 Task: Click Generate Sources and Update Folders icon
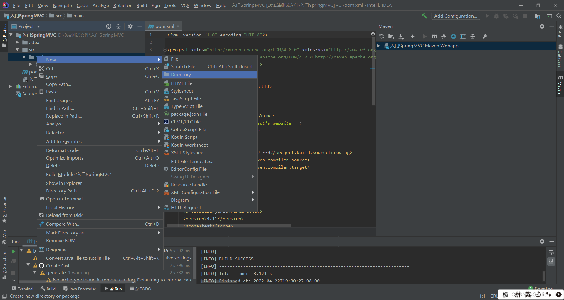point(391,36)
